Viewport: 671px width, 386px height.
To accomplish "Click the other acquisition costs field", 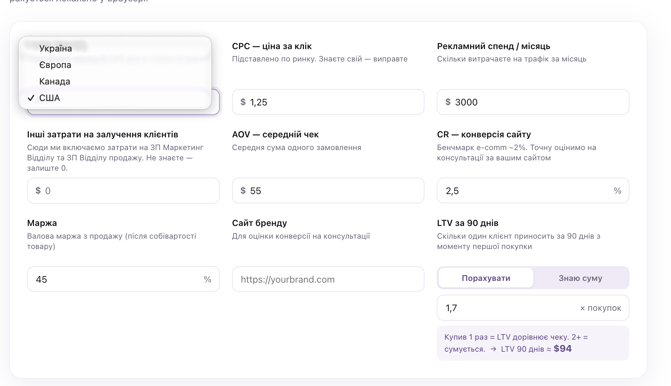I will tap(123, 191).
